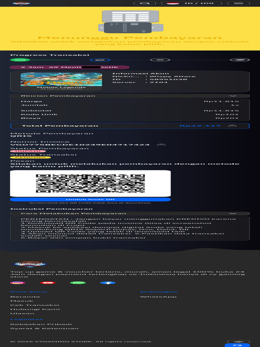Copy the invoice number
The width and height of the screenshot is (260, 347).
161,145
